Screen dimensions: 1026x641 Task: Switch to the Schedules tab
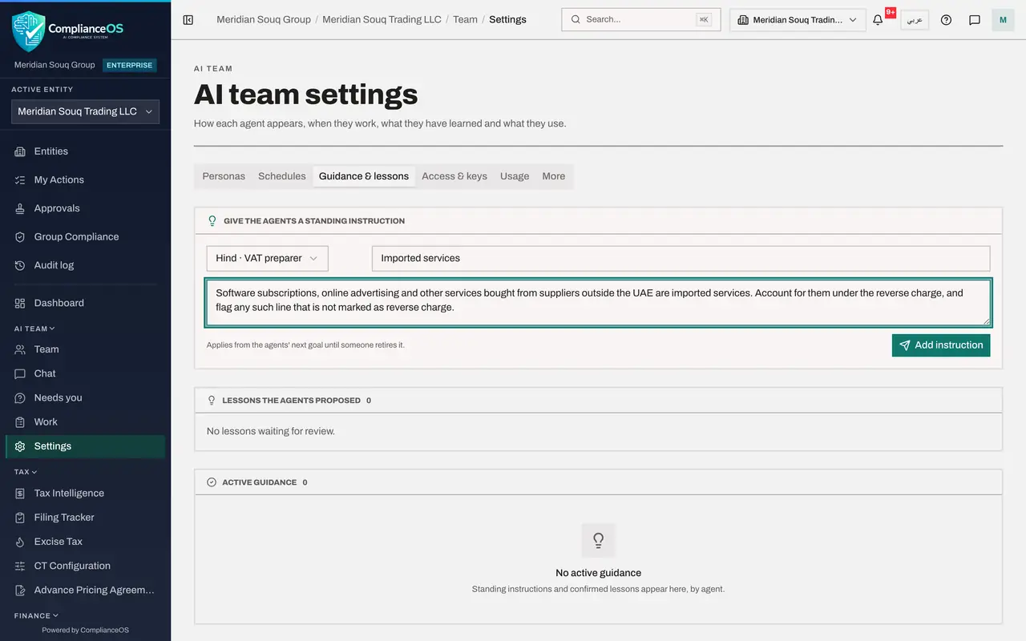coord(282,176)
